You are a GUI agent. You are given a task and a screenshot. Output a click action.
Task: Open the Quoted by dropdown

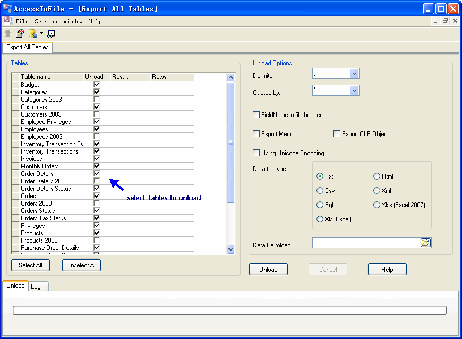pos(354,90)
